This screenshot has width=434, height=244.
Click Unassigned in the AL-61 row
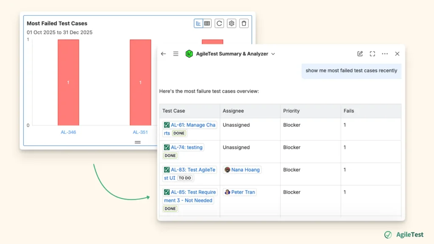236,125
